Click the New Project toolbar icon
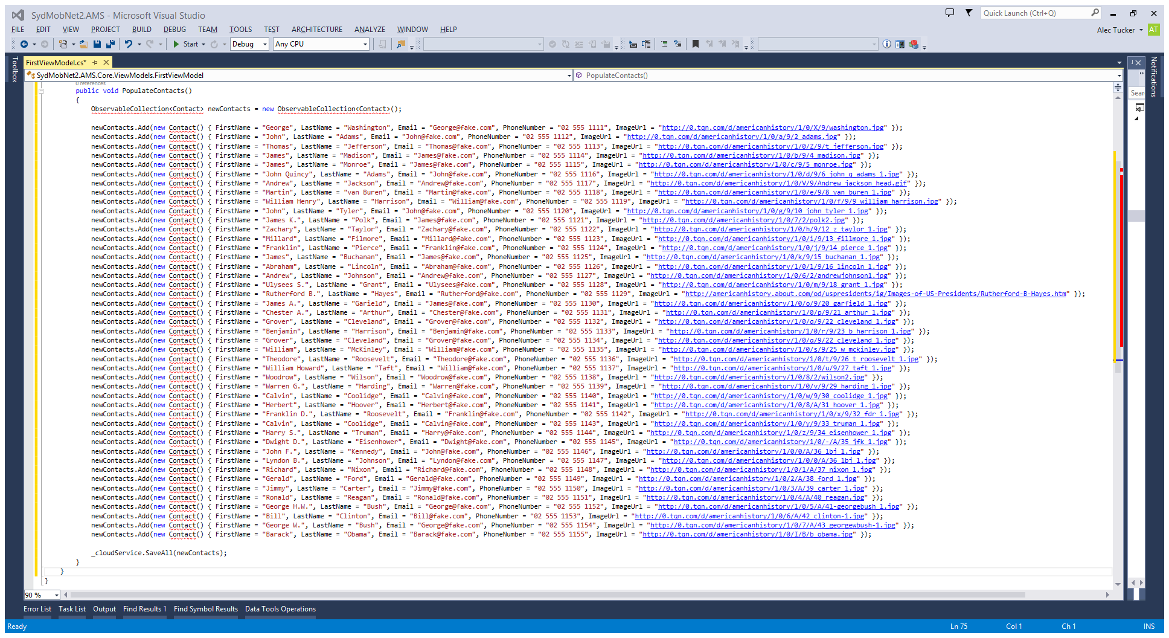 (63, 44)
